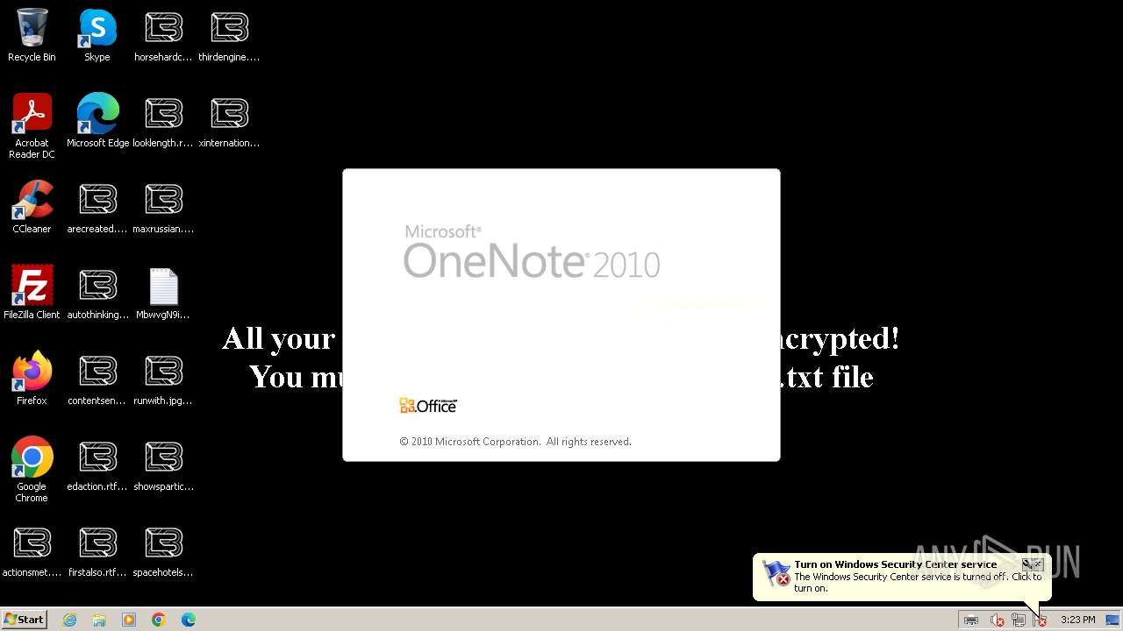
Task: Open Windows Explorer folder in taskbar
Action: pos(99,620)
